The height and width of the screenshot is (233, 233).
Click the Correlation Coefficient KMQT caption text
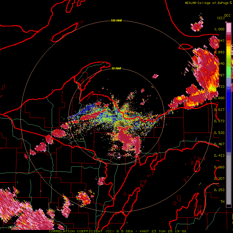[x=118, y=231]
